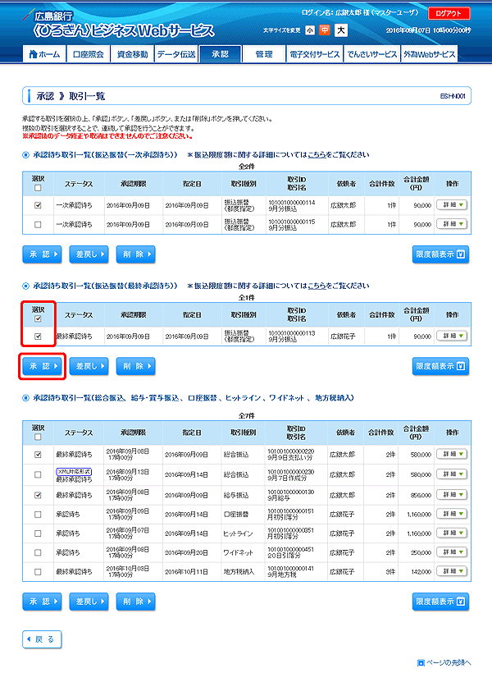Click 承認 button under 最終承認待ち table
This screenshot has height=673, width=492.
point(43,366)
